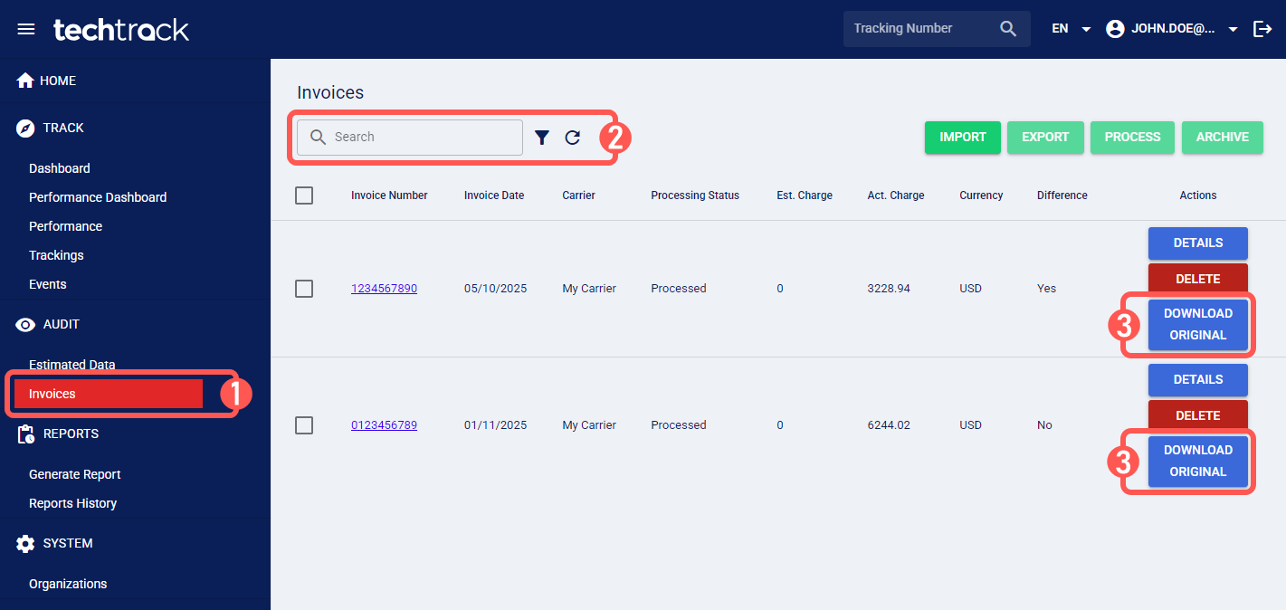Open DETAILS for invoice 1234567890
The width and height of the screenshot is (1286, 610).
1198,243
